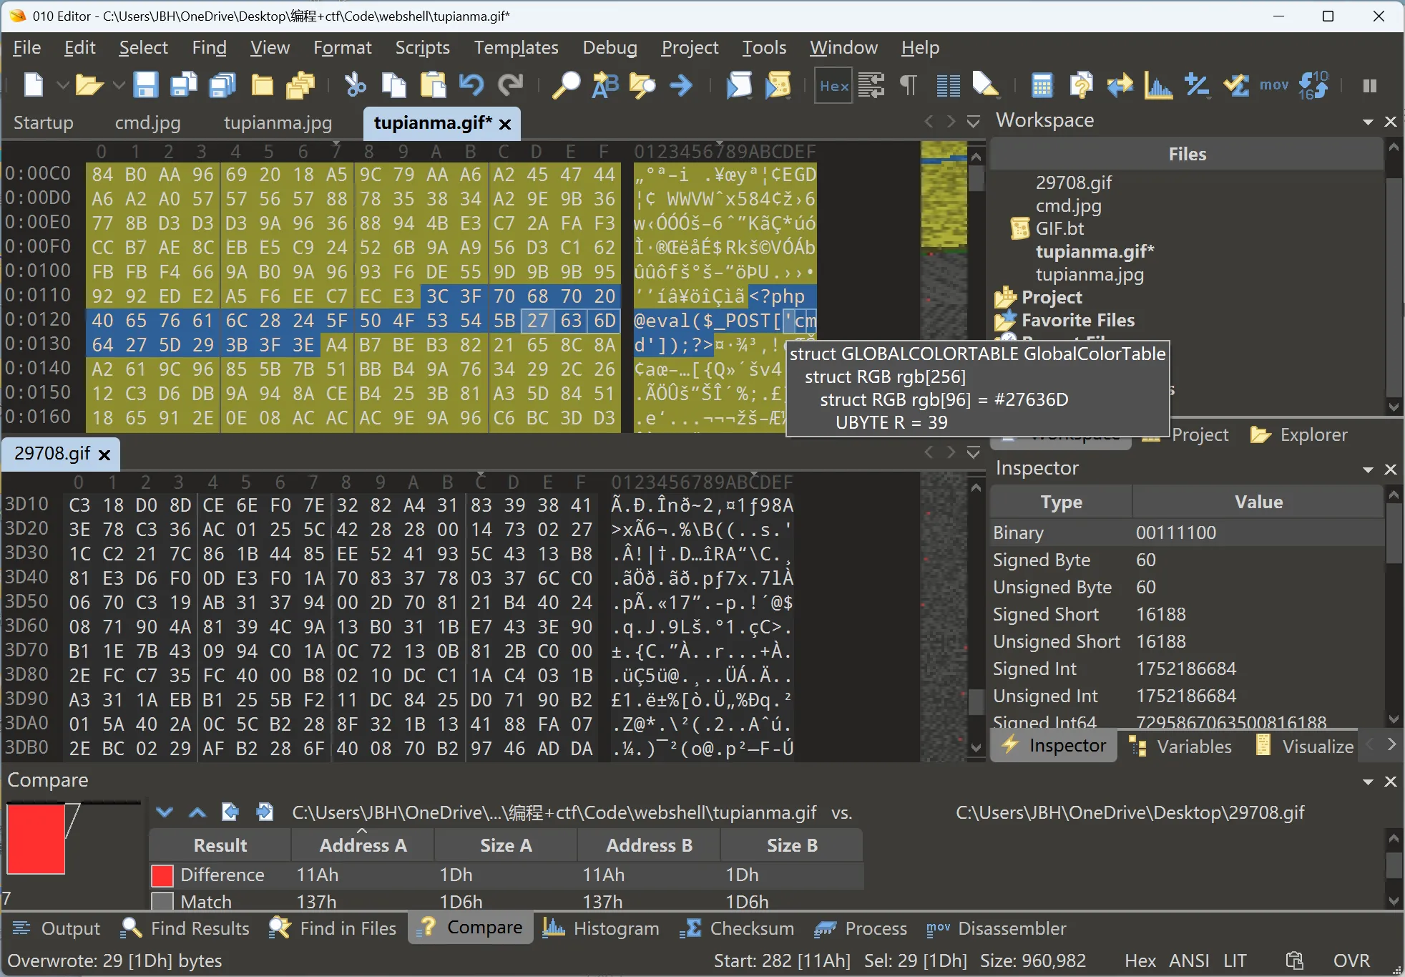
Task: Click the Cut scissors icon
Action: 355,85
